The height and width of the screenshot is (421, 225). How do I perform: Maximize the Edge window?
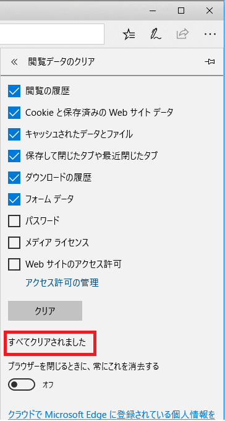[181, 11]
